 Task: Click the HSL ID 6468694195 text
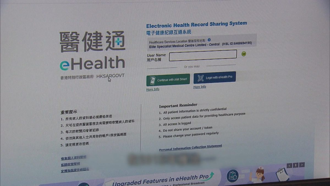tap(237, 44)
